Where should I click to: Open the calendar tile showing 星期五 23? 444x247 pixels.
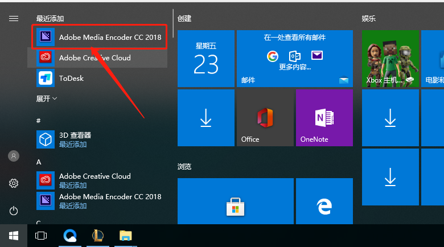click(x=206, y=59)
